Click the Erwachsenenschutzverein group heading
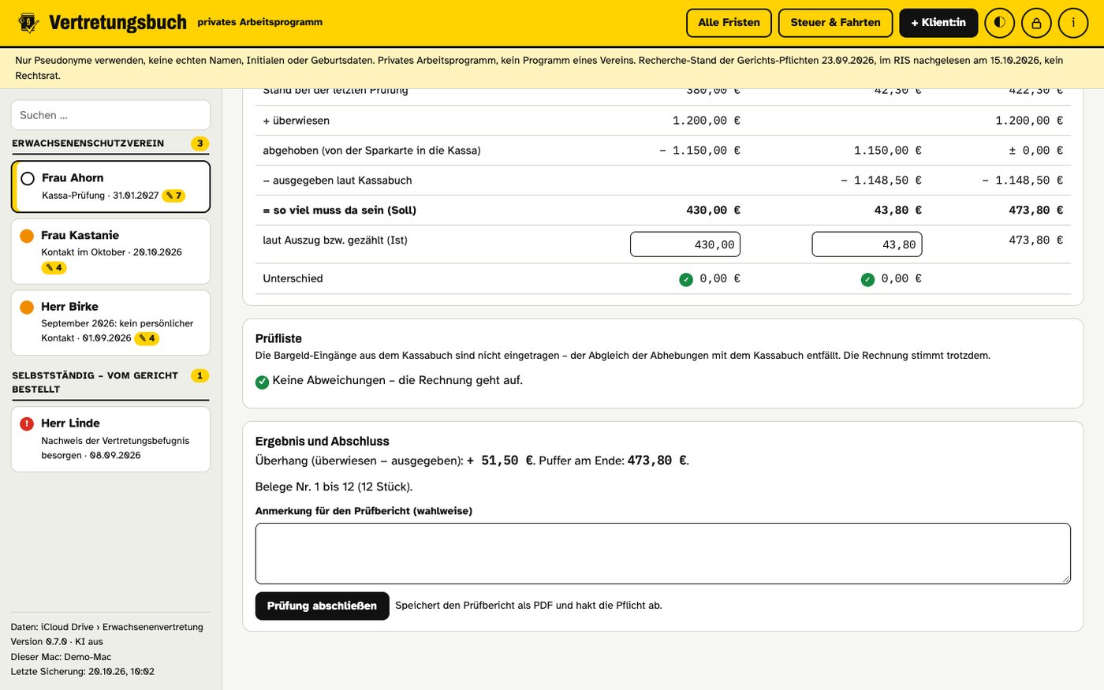 click(x=88, y=144)
